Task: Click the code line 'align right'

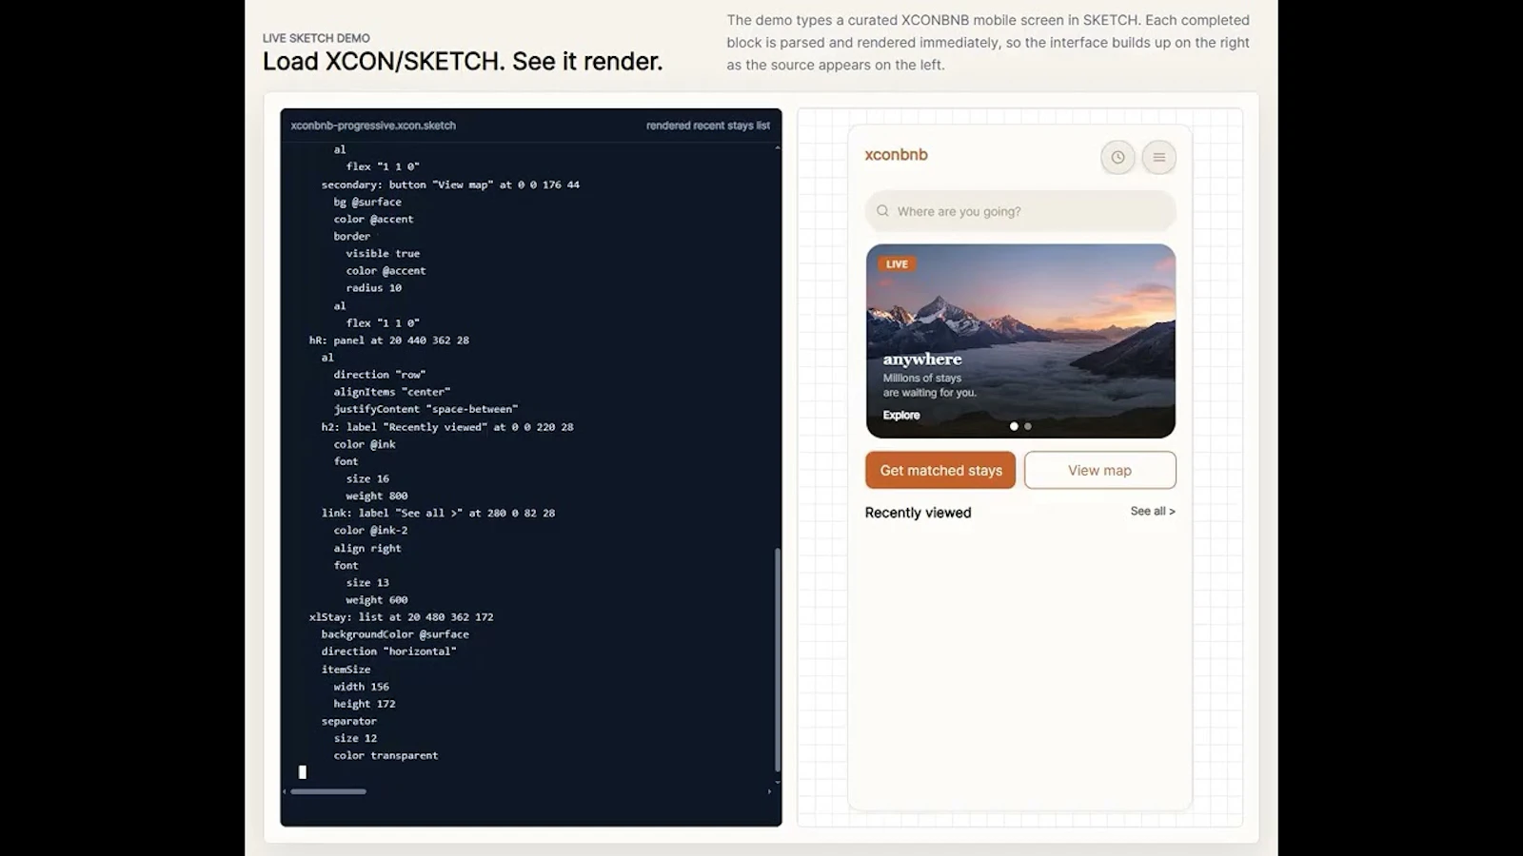Action: (367, 548)
